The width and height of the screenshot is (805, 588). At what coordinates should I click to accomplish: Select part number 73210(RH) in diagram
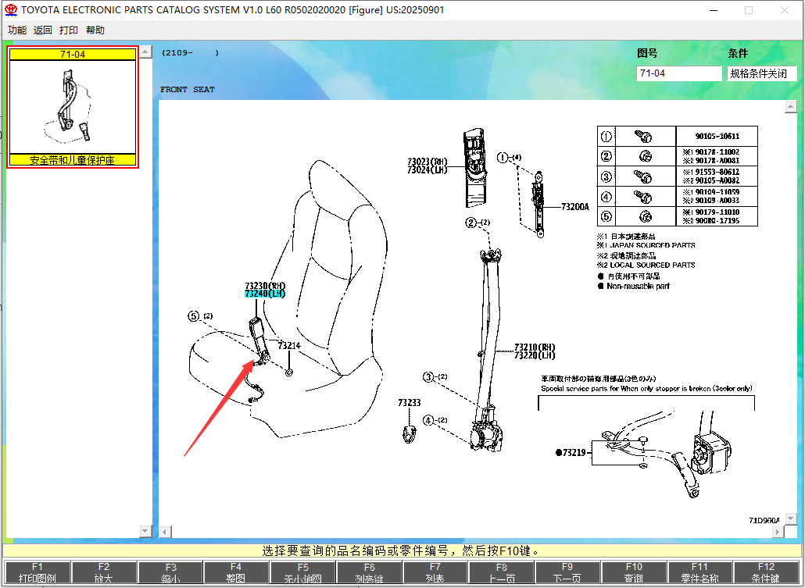535,347
